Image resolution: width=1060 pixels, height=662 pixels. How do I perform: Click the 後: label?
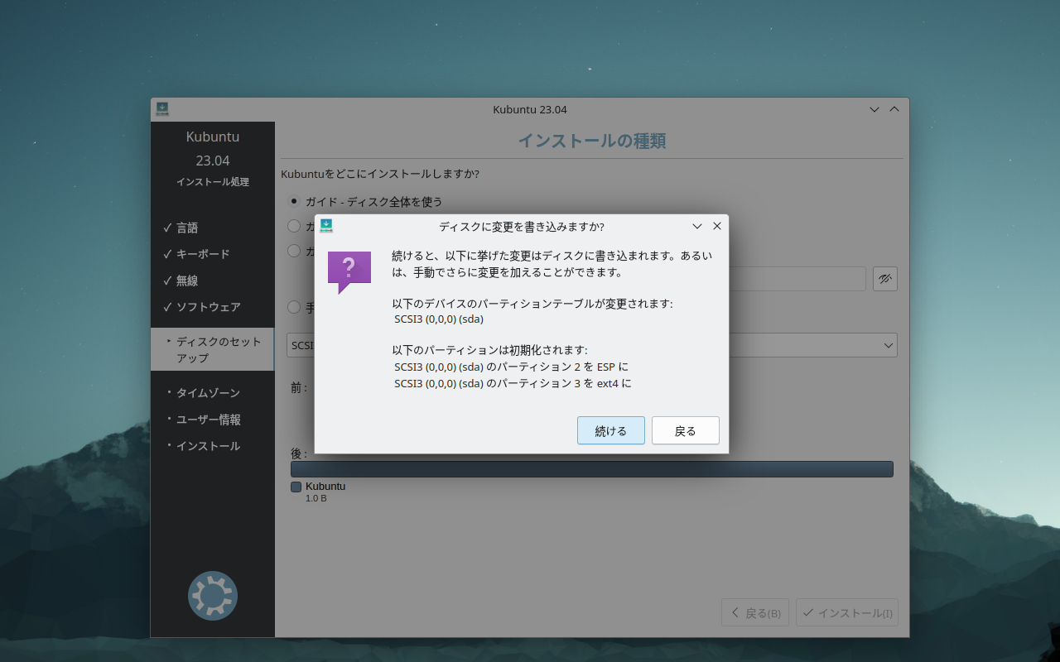point(299,453)
